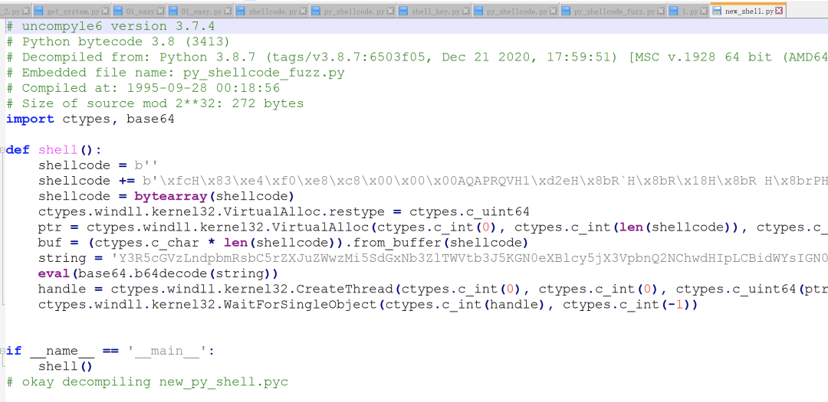Click the '__main__' string literal

pos(168,351)
